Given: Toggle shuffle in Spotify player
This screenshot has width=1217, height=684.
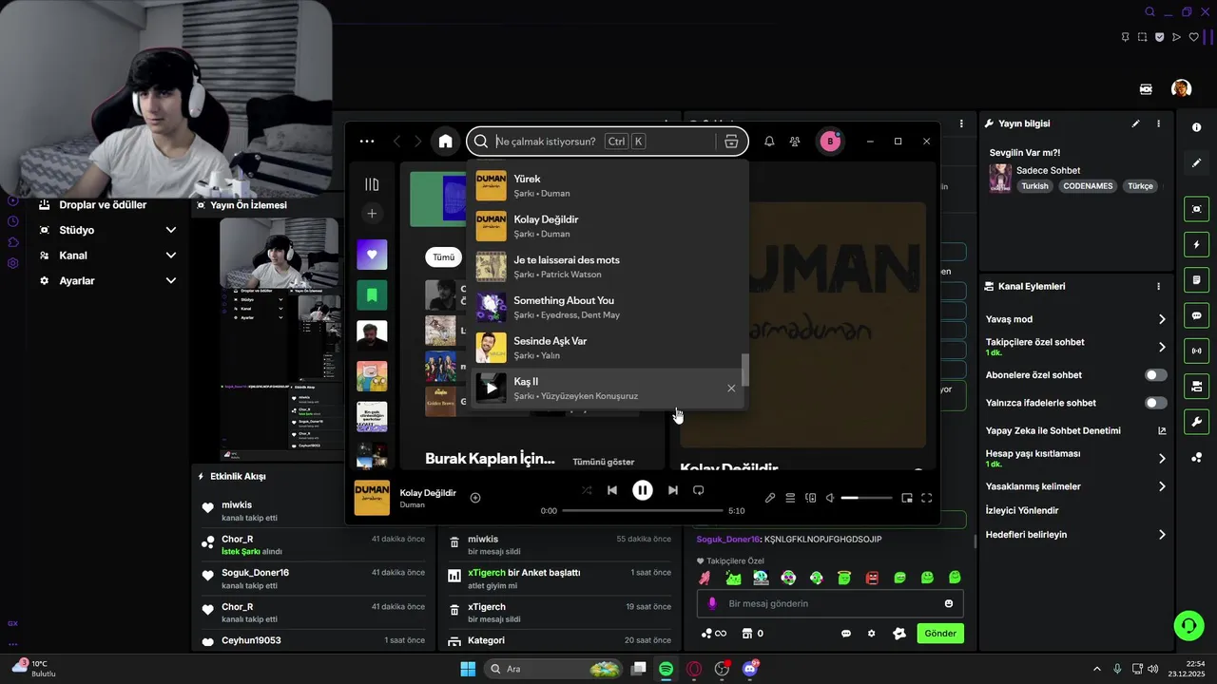Looking at the screenshot, I should click(x=587, y=490).
